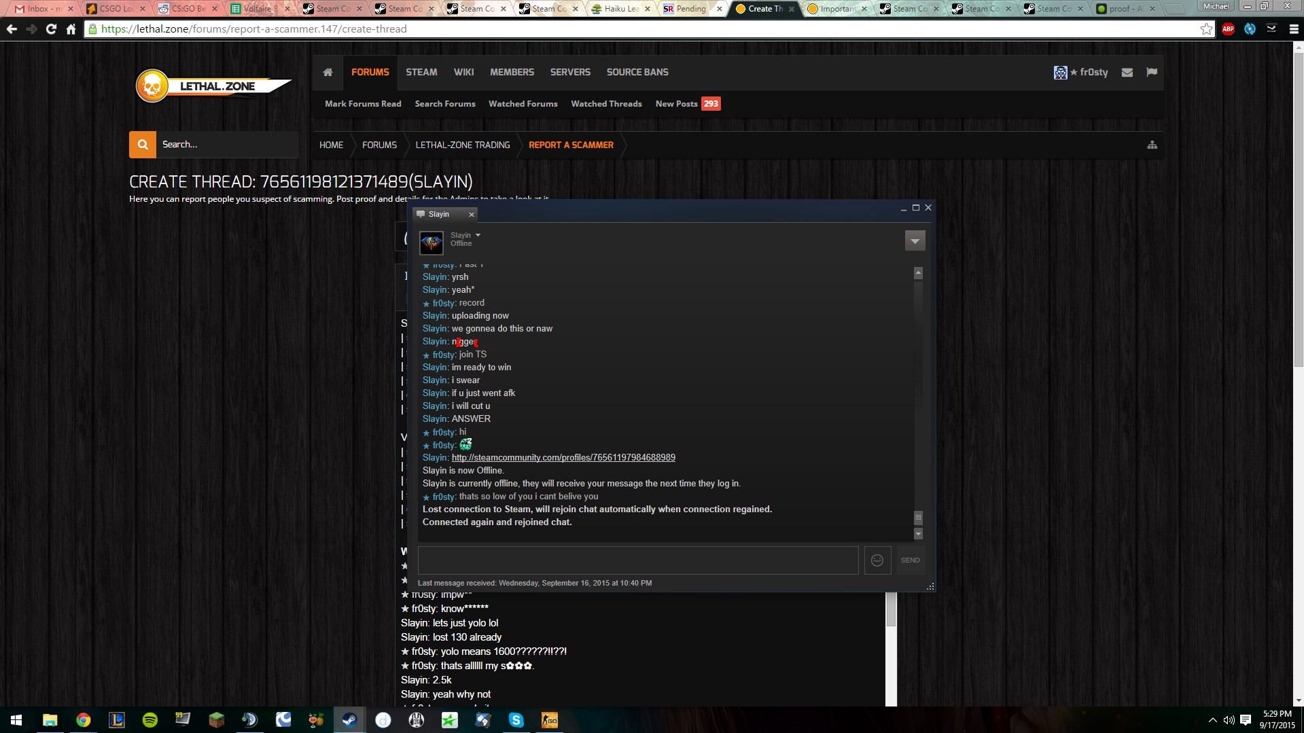Screen dimensions: 1304x733
Task: Open the steamcommunity profile link in chat
Action: [563, 458]
